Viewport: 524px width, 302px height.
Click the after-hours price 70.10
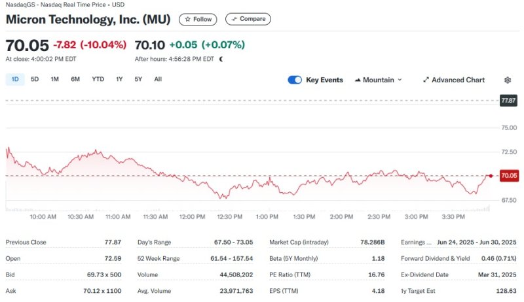[150, 45]
